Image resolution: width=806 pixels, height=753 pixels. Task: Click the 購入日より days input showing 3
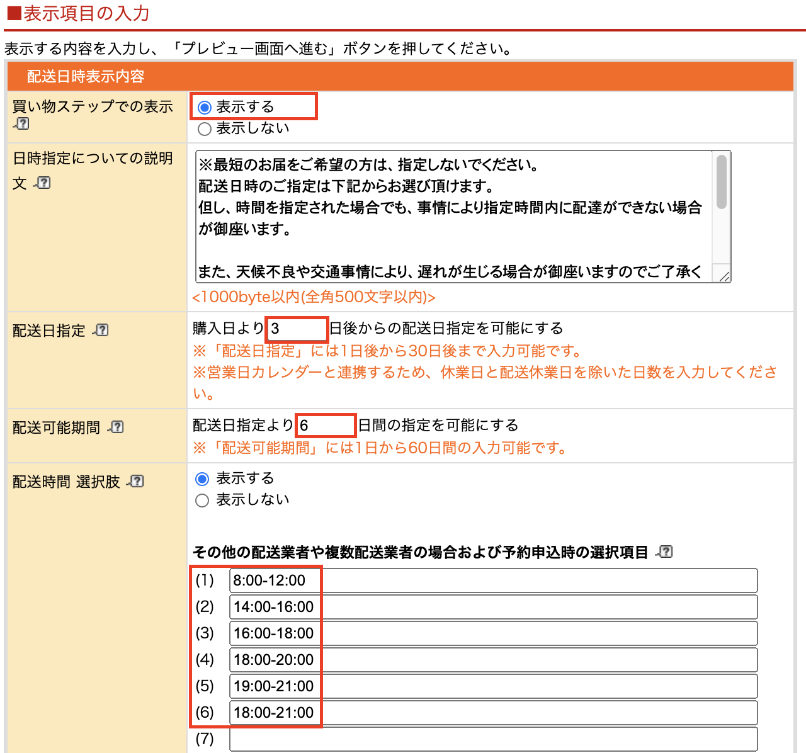coord(297,329)
